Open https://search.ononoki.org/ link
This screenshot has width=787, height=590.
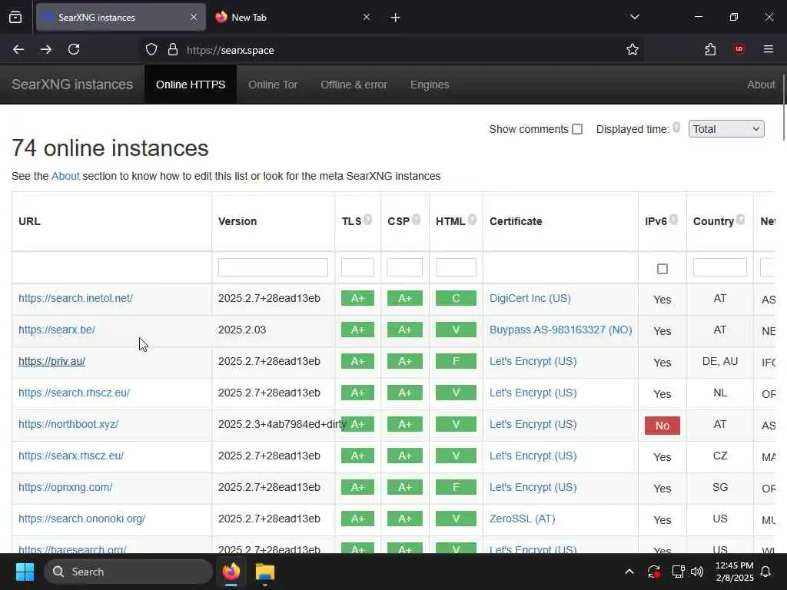(x=81, y=519)
